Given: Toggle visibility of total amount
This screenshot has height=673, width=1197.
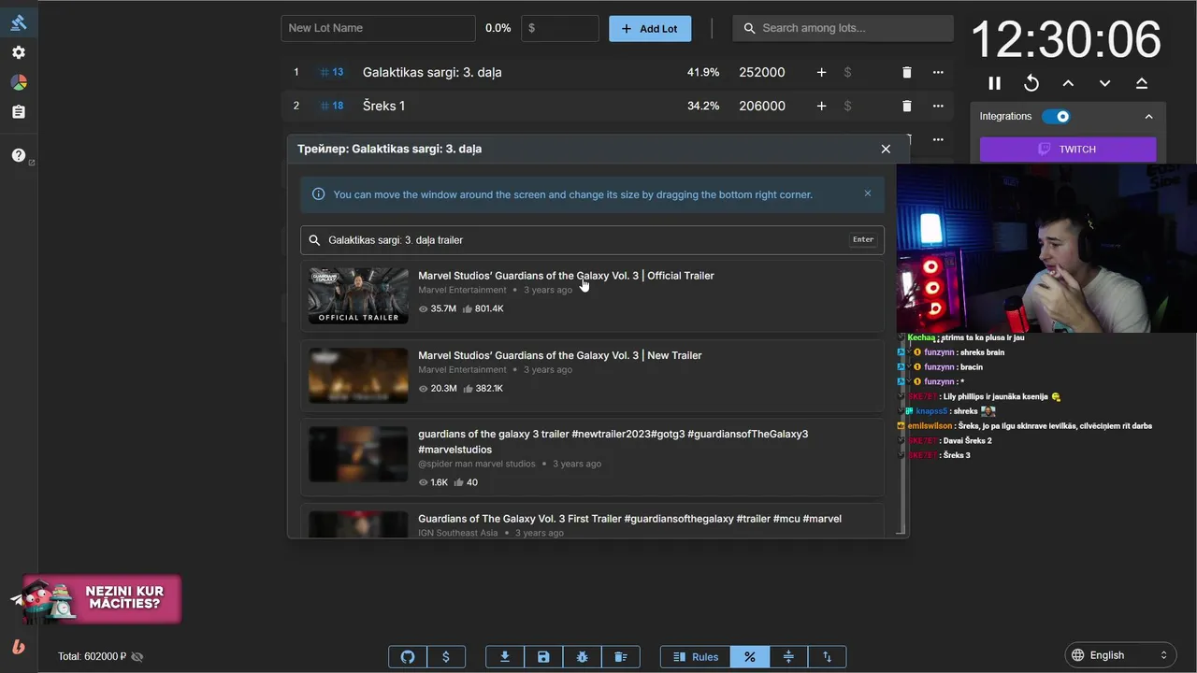Looking at the screenshot, I should click(137, 657).
